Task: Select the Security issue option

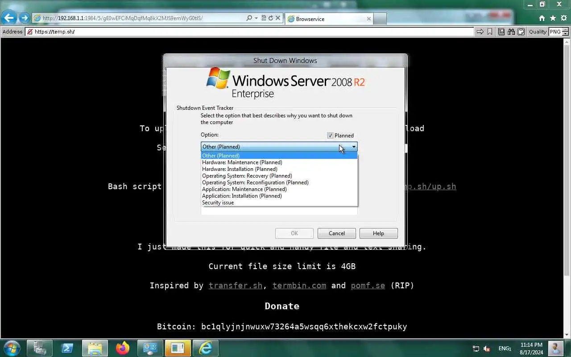Action: point(279,203)
